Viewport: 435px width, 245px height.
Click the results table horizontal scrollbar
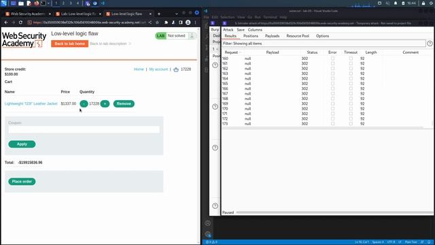(x=323, y=128)
